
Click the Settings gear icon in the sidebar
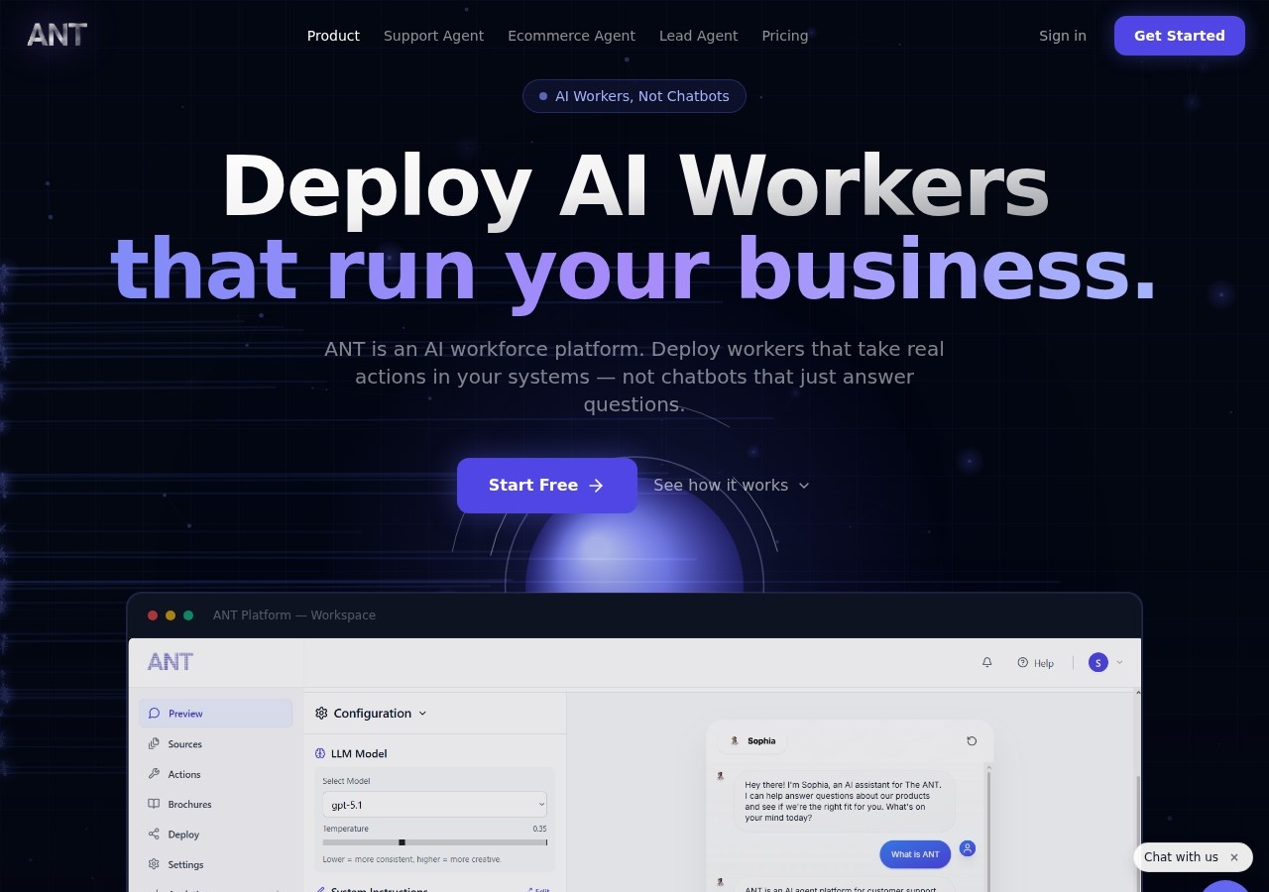click(x=154, y=864)
